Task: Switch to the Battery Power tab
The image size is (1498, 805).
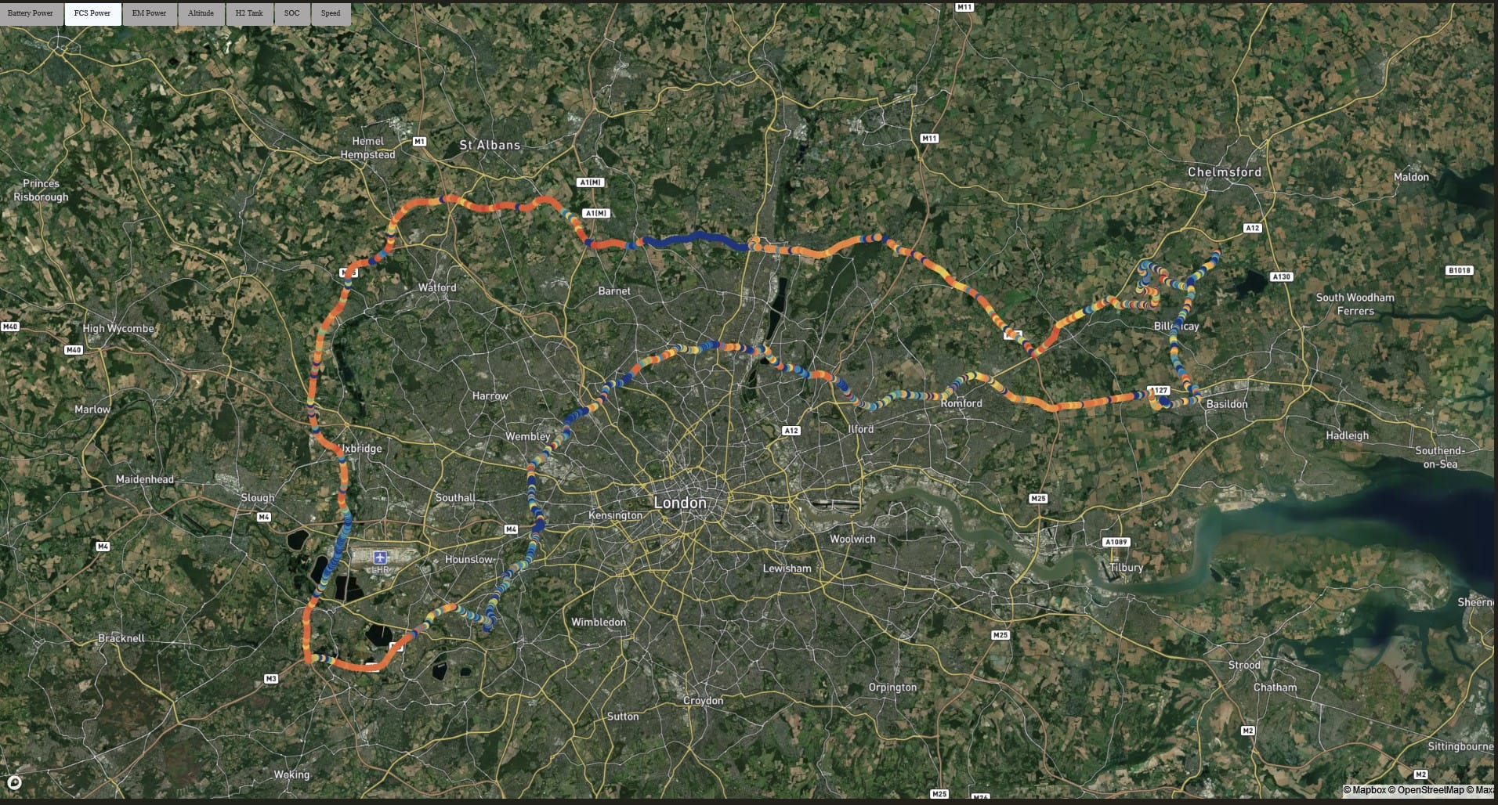Action: pyautogui.click(x=31, y=13)
